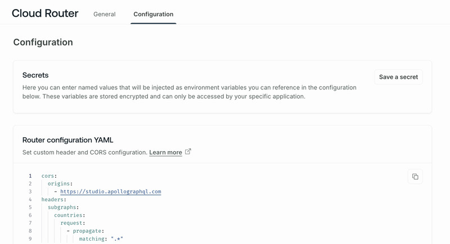This screenshot has height=244, width=450.
Task: Open the Learn more link
Action: click(165, 152)
